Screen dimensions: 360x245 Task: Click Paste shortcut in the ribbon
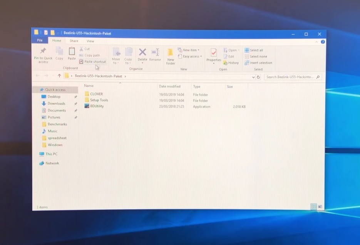(x=92, y=62)
